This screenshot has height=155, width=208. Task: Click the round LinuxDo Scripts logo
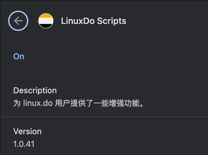(x=46, y=21)
